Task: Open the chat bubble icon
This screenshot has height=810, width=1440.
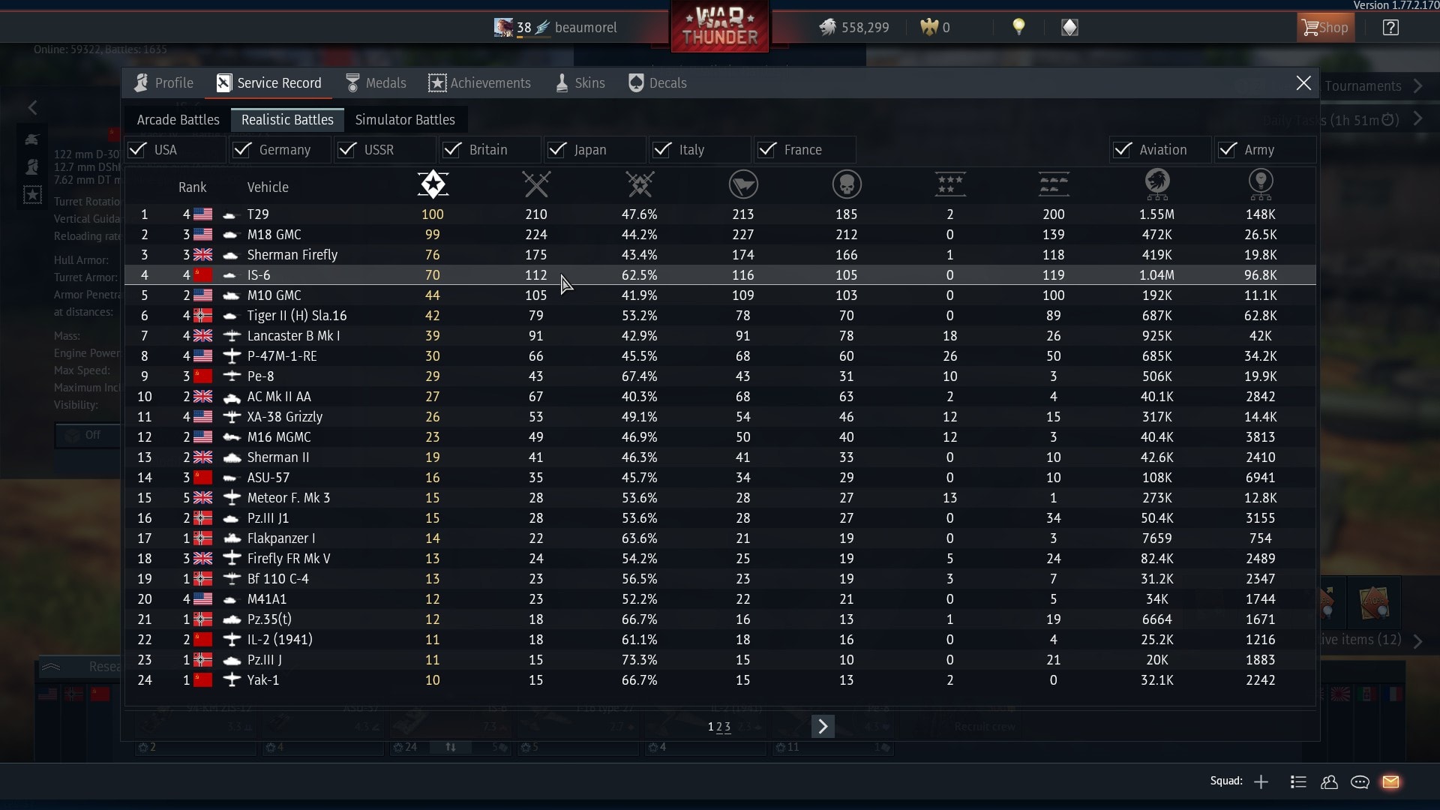Action: (x=1360, y=781)
